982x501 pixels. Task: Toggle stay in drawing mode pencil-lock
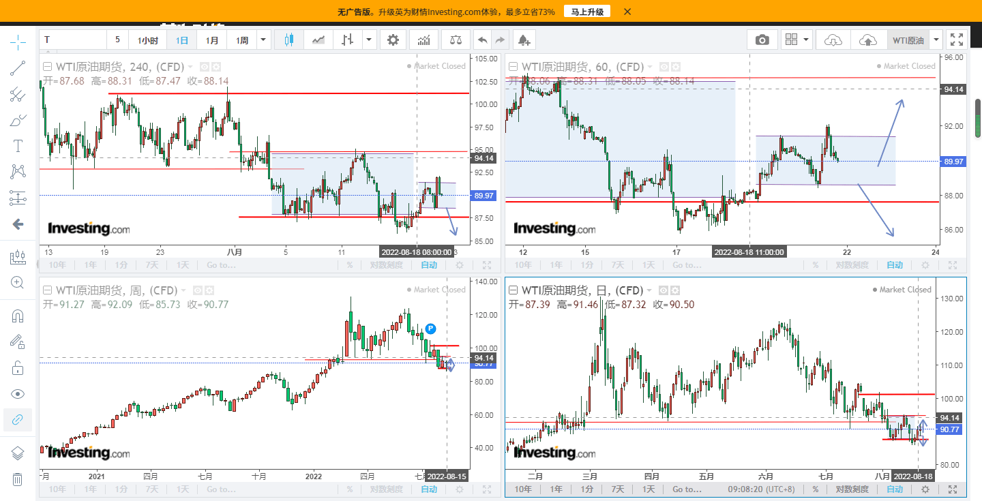[x=18, y=342]
